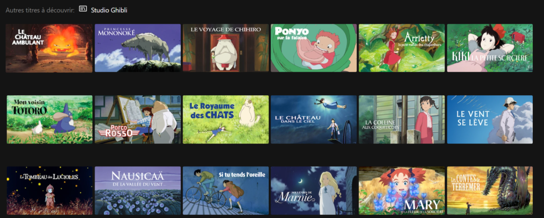Viewport: 544px width, 218px height.
Task: Select Kiki la petite sorcière
Action: pyautogui.click(x=490, y=48)
